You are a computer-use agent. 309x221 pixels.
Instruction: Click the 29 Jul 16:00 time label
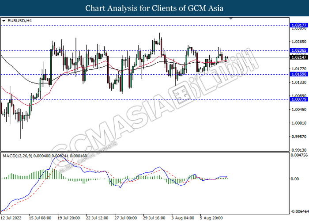tap(154, 218)
